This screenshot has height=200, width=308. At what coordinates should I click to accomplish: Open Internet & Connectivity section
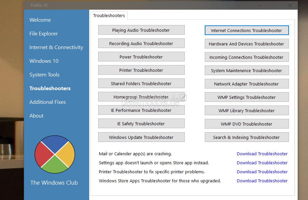(x=56, y=47)
